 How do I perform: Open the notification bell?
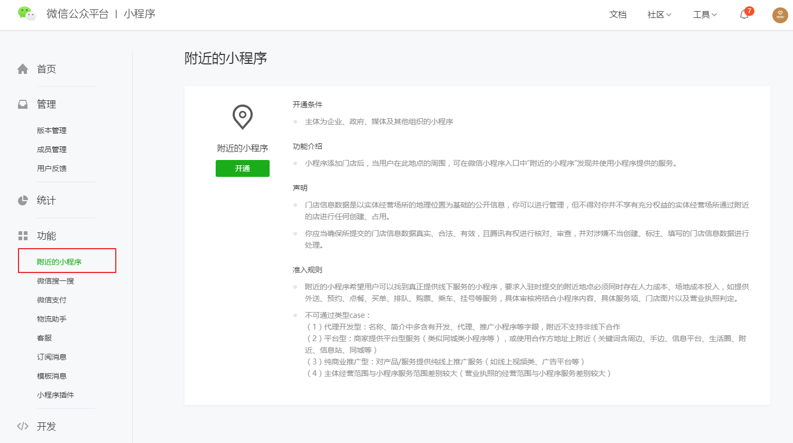click(744, 15)
